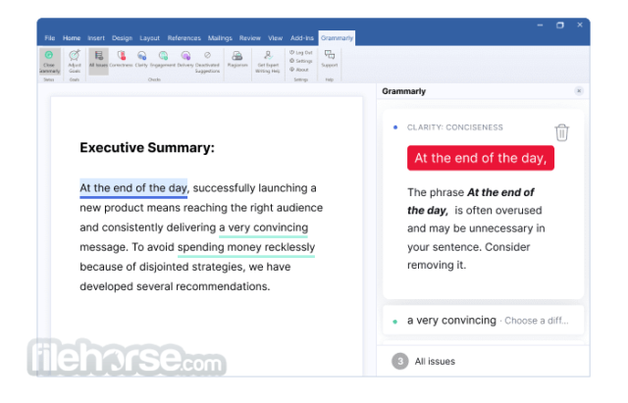The image size is (628, 403).
Task: Open the About item in ribbon
Action: [x=299, y=70]
